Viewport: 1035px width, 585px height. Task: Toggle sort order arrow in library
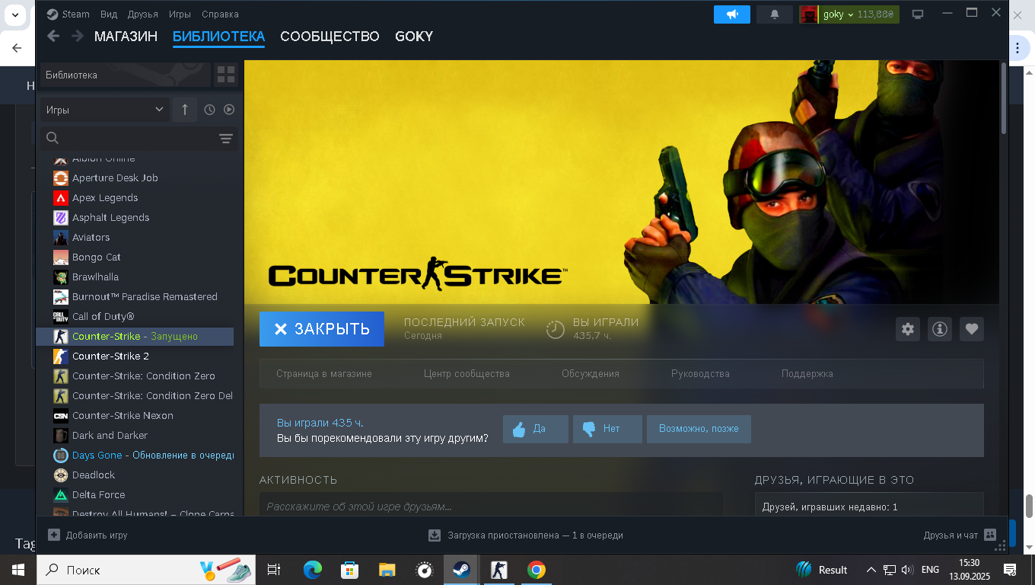[x=184, y=110]
